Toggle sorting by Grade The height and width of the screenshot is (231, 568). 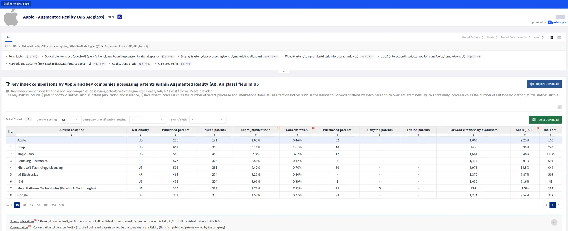coord(492,37)
